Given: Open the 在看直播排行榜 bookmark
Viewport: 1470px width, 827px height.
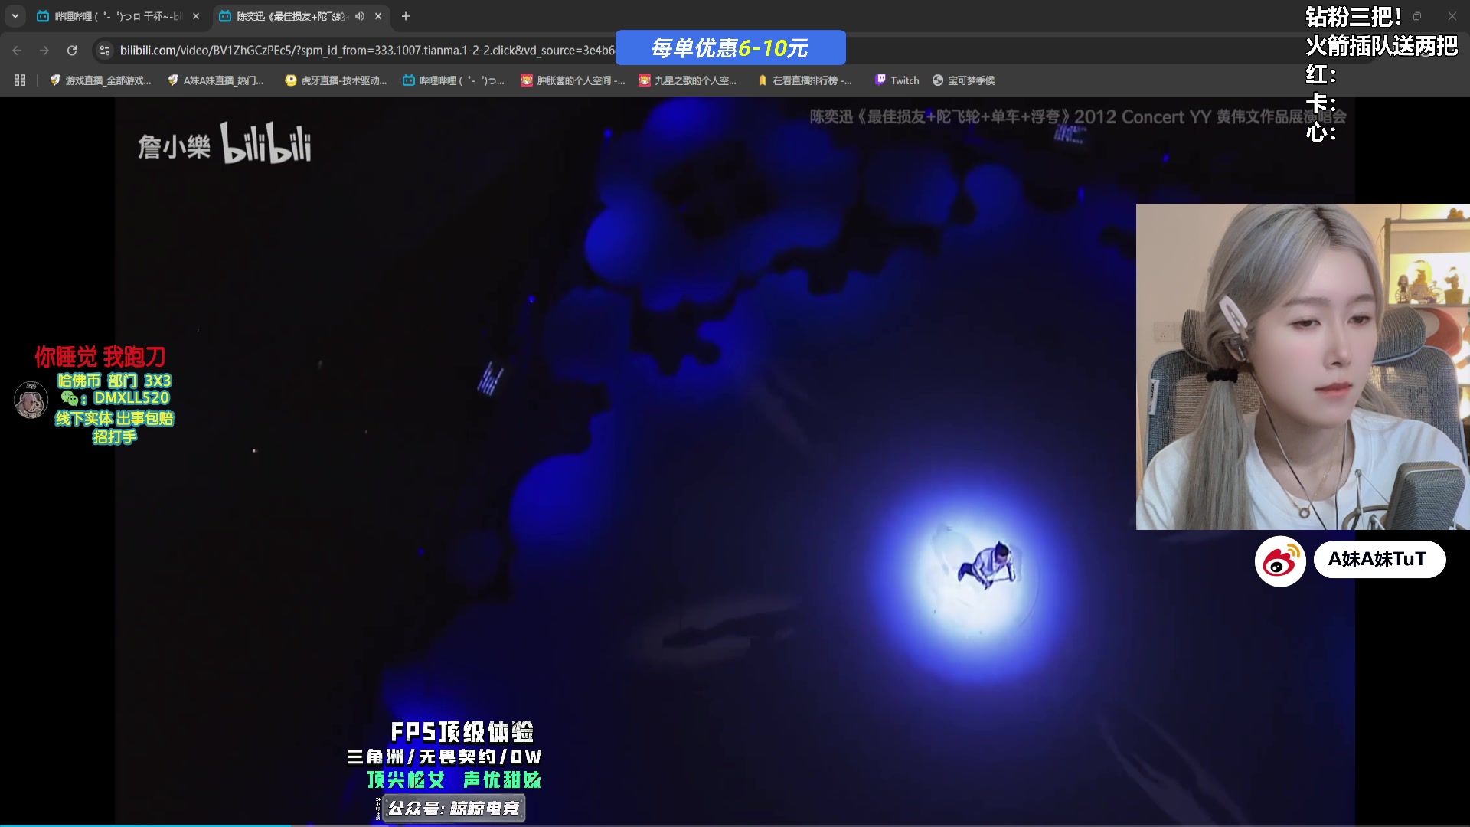Looking at the screenshot, I should (x=804, y=80).
